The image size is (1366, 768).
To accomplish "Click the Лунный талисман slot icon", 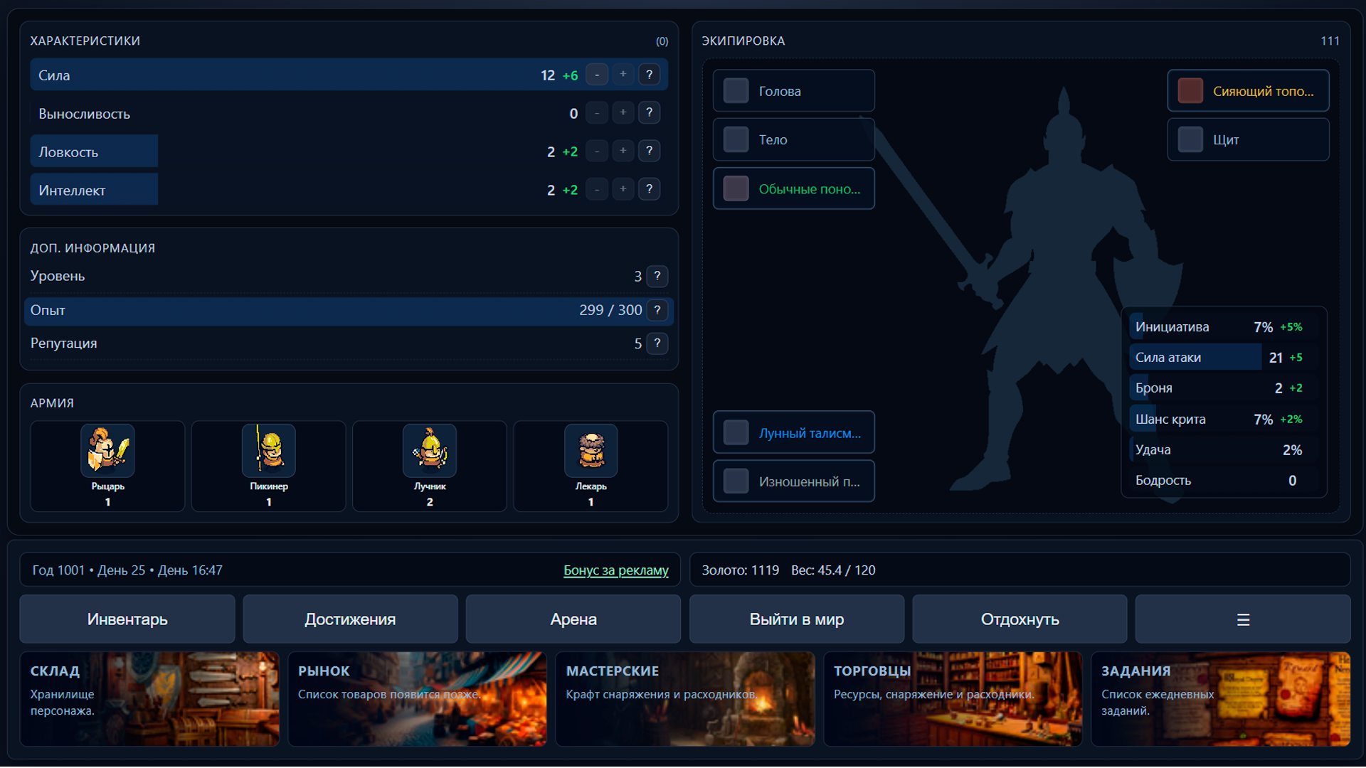I will (736, 432).
